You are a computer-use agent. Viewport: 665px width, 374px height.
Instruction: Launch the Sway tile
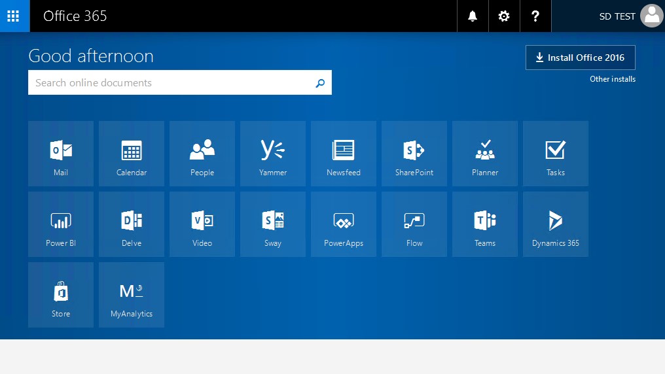click(273, 224)
